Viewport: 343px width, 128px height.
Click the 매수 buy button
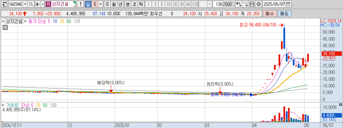point(270,14)
